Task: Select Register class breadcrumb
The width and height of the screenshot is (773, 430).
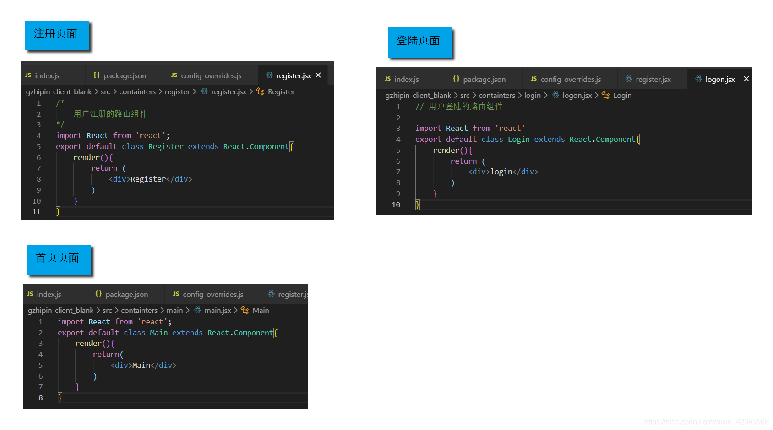Action: point(281,92)
